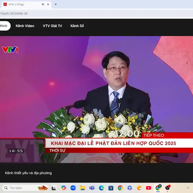The height and width of the screenshot is (193, 193).
Task: Open the Kênh Video section
Action: pyautogui.click(x=25, y=26)
